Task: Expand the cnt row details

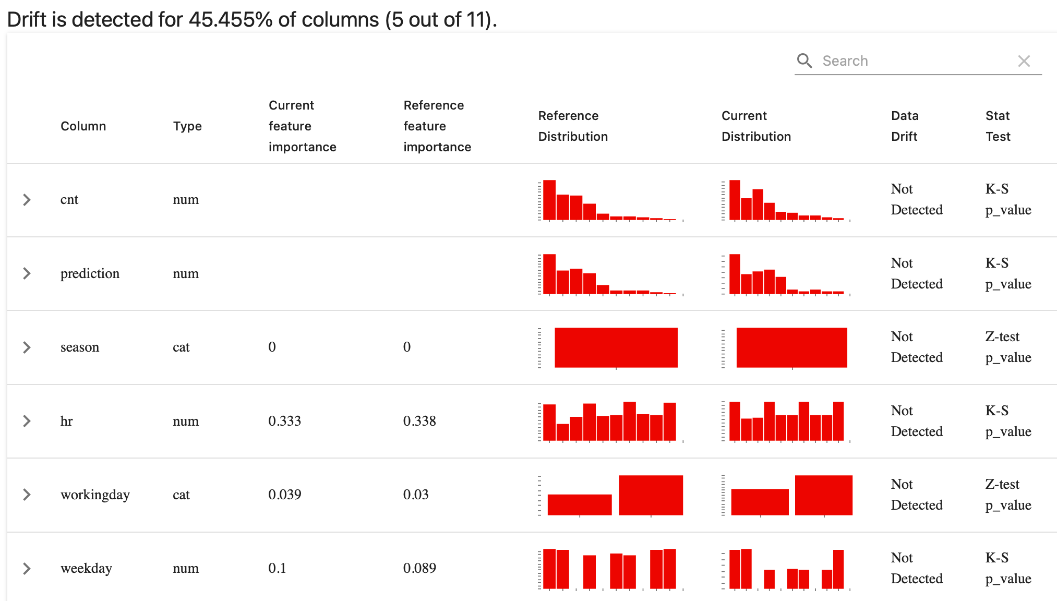Action: [26, 199]
